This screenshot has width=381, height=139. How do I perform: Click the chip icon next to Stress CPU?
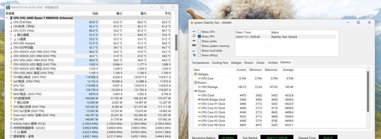(x=194, y=32)
